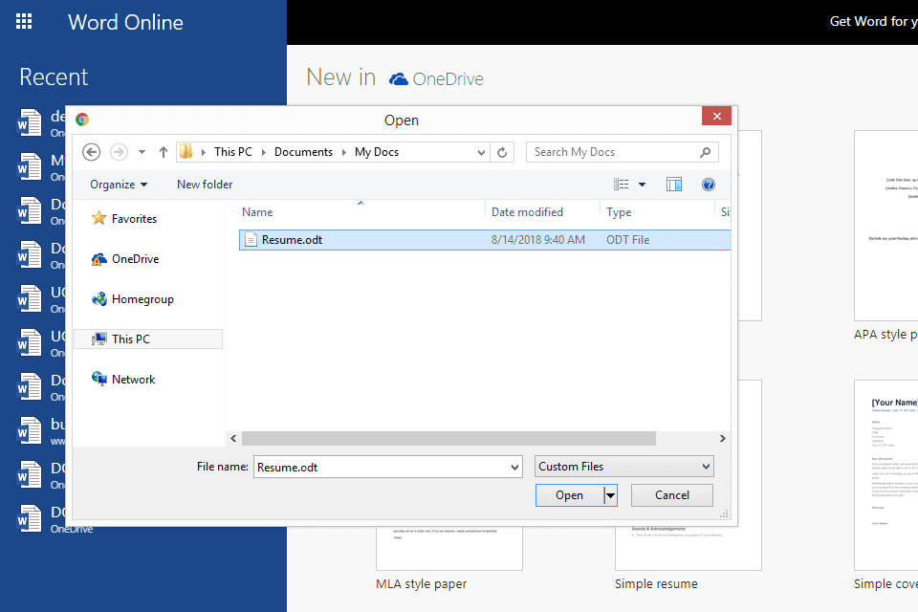Toggle sort order on the Name column
Viewport: 918px width, 612px height.
tap(256, 211)
